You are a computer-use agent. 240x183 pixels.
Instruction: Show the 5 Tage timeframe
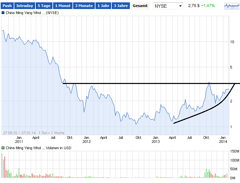click(44, 6)
